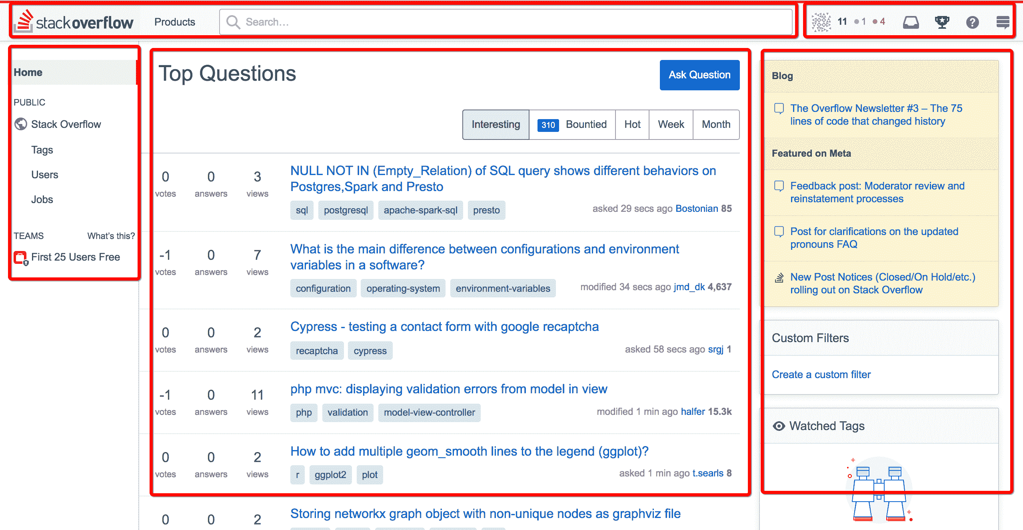Click the help question mark icon
Viewport: 1023px width, 530px height.
pyautogui.click(x=972, y=22)
